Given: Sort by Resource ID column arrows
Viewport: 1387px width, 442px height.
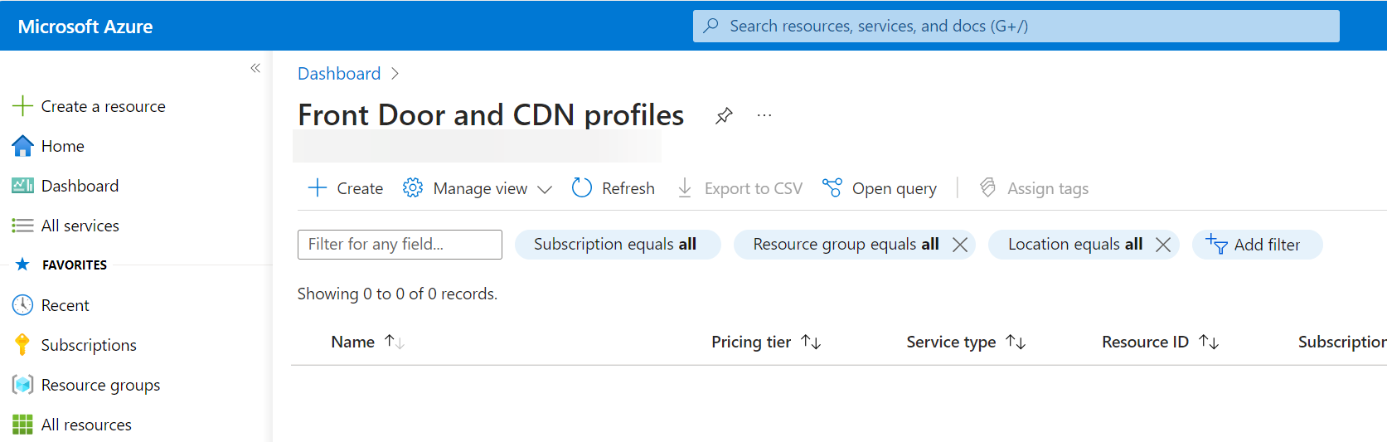Looking at the screenshot, I should tap(1209, 342).
